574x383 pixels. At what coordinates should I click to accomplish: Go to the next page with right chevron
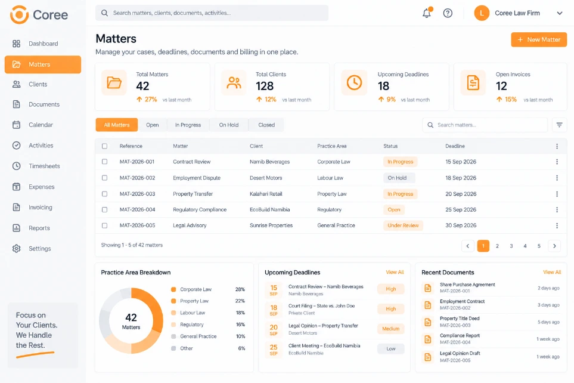tap(554, 246)
